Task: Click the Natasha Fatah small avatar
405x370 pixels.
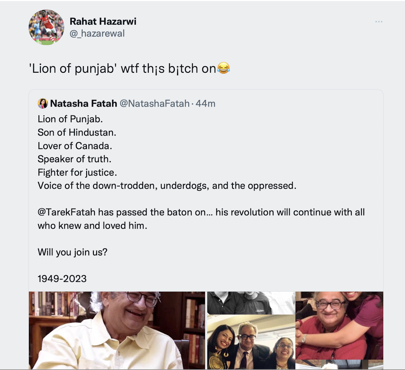Action: 43,104
